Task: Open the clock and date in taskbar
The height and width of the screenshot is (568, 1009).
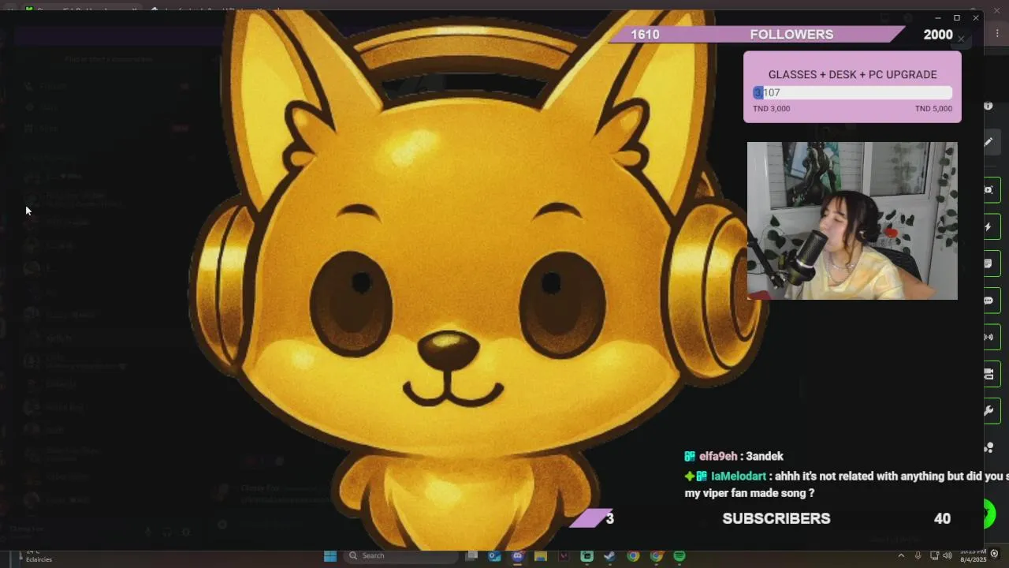Action: coord(973,555)
